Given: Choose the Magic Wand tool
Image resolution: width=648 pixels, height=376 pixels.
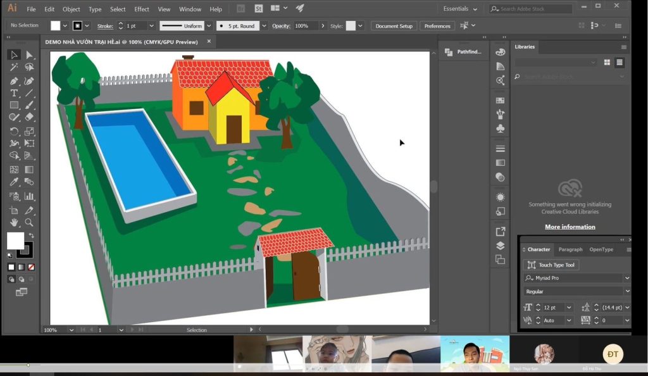Looking at the screenshot, I should pyautogui.click(x=14, y=67).
